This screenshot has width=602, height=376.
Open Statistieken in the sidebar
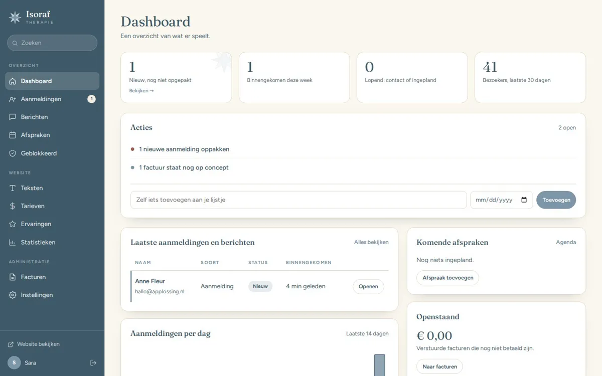(52, 242)
